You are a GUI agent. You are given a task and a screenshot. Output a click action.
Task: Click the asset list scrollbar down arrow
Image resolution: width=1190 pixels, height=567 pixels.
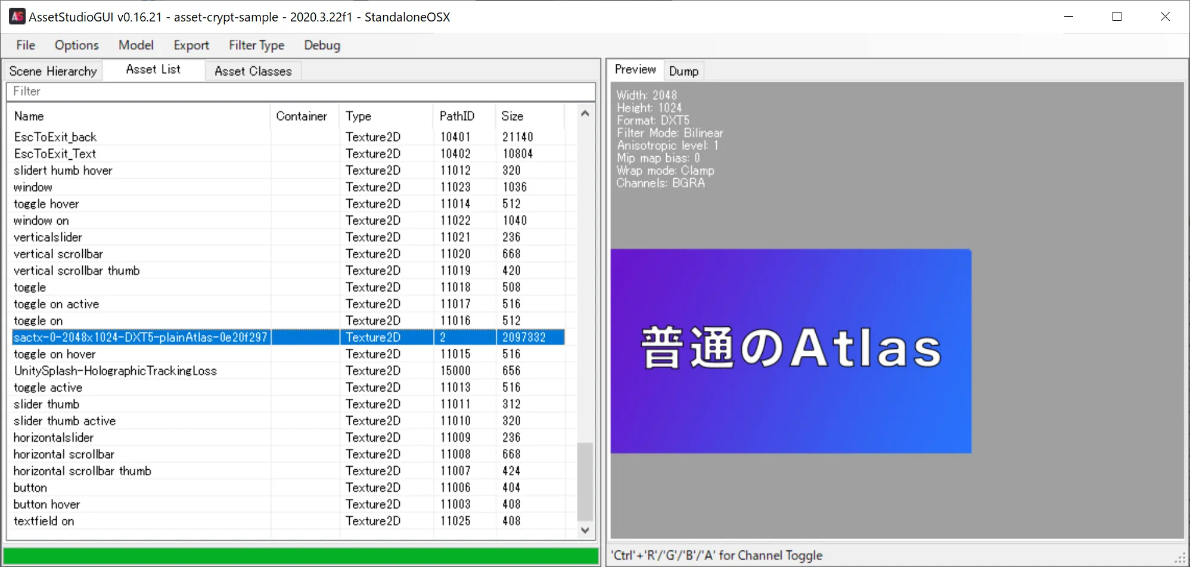pyautogui.click(x=585, y=530)
